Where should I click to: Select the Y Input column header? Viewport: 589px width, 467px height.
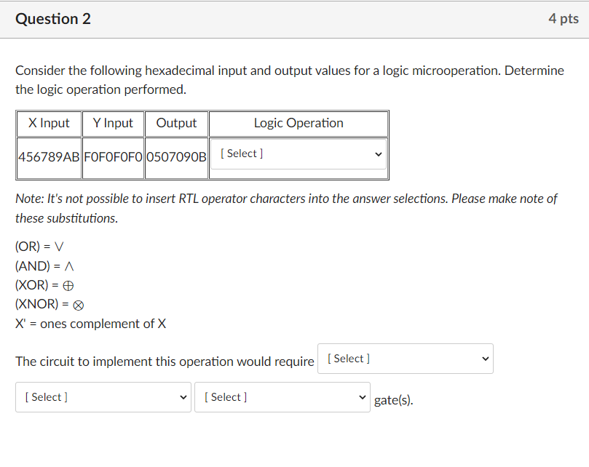coord(113,123)
